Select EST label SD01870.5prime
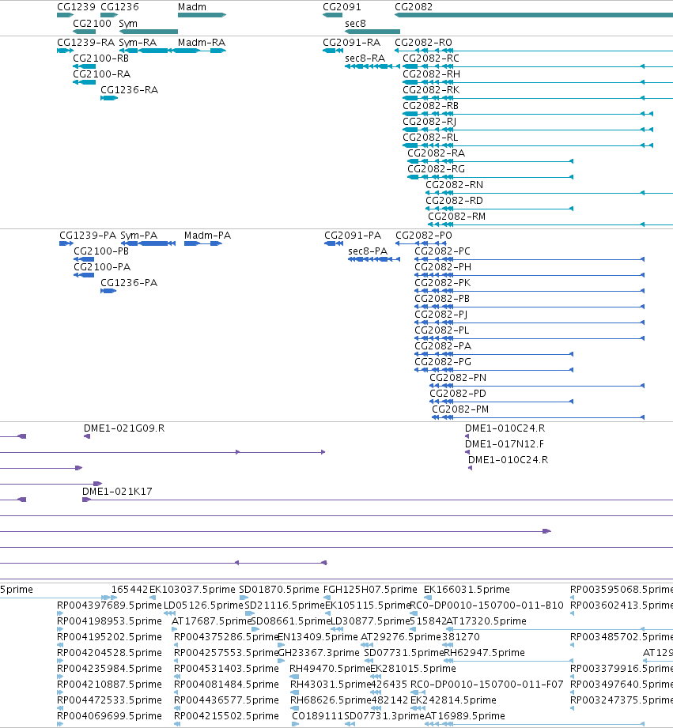 point(279,590)
